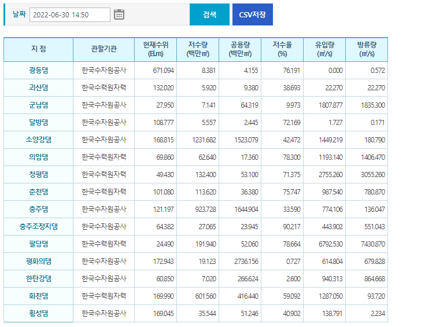Select the 공용량 column header
421x327 pixels.
(x=241, y=50)
